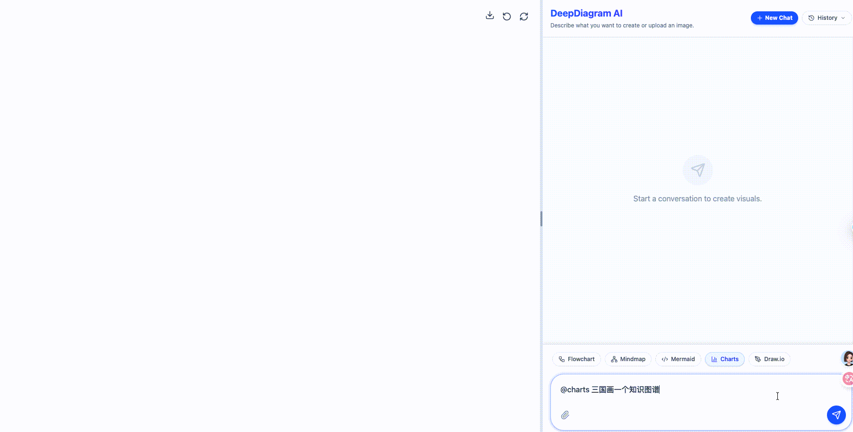
Task: Click the two-arrow refresh icon
Action: pyautogui.click(x=524, y=17)
